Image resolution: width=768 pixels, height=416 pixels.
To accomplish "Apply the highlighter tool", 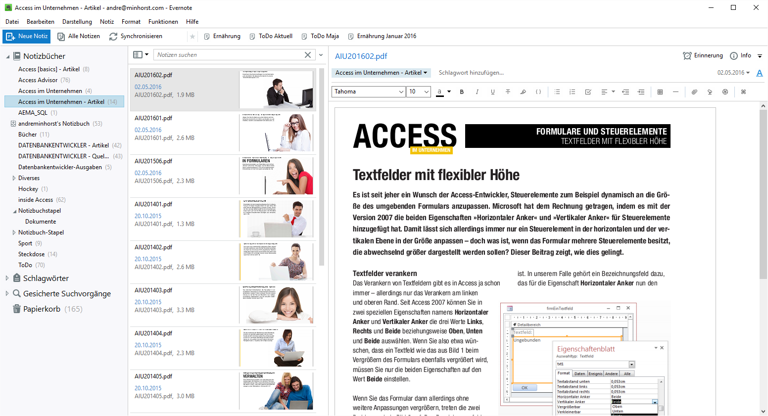I will point(523,92).
